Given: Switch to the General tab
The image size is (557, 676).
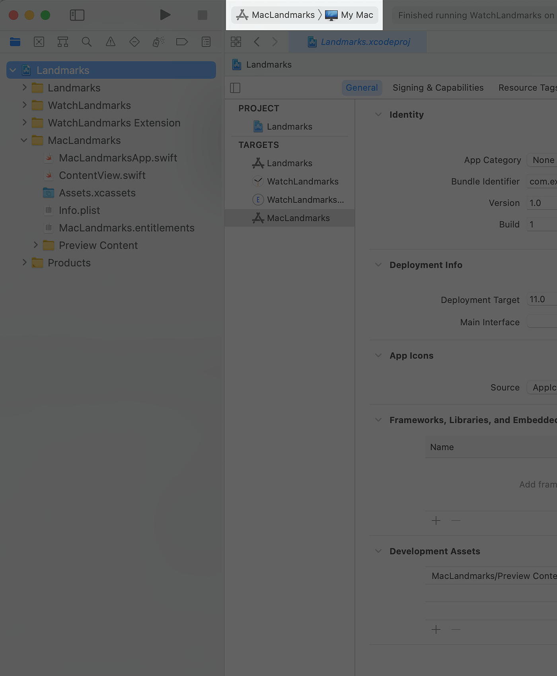Looking at the screenshot, I should click(362, 88).
